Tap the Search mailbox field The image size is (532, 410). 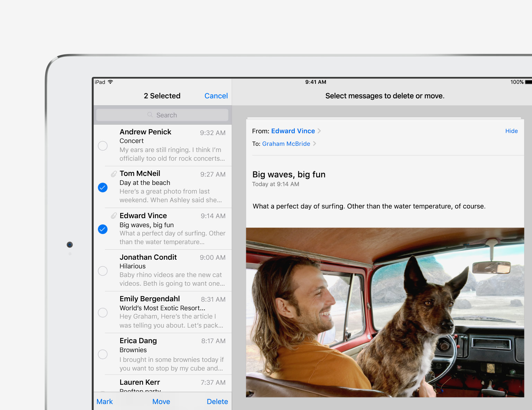(x=162, y=115)
